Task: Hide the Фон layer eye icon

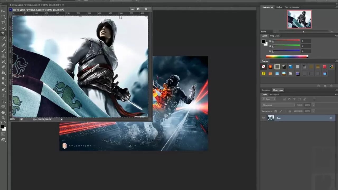Action: (263, 118)
